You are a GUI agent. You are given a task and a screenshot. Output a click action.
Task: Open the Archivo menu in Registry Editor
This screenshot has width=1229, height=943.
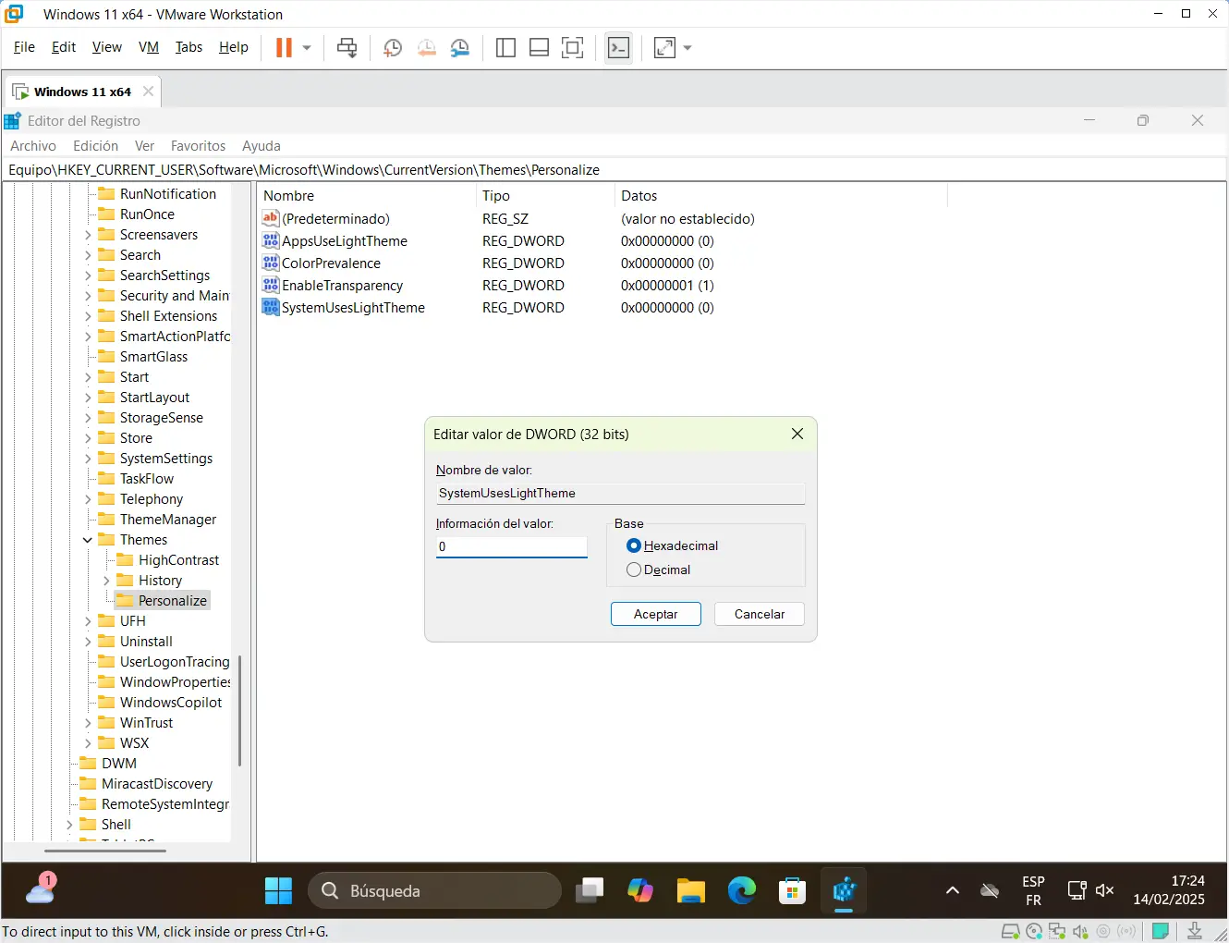click(33, 146)
